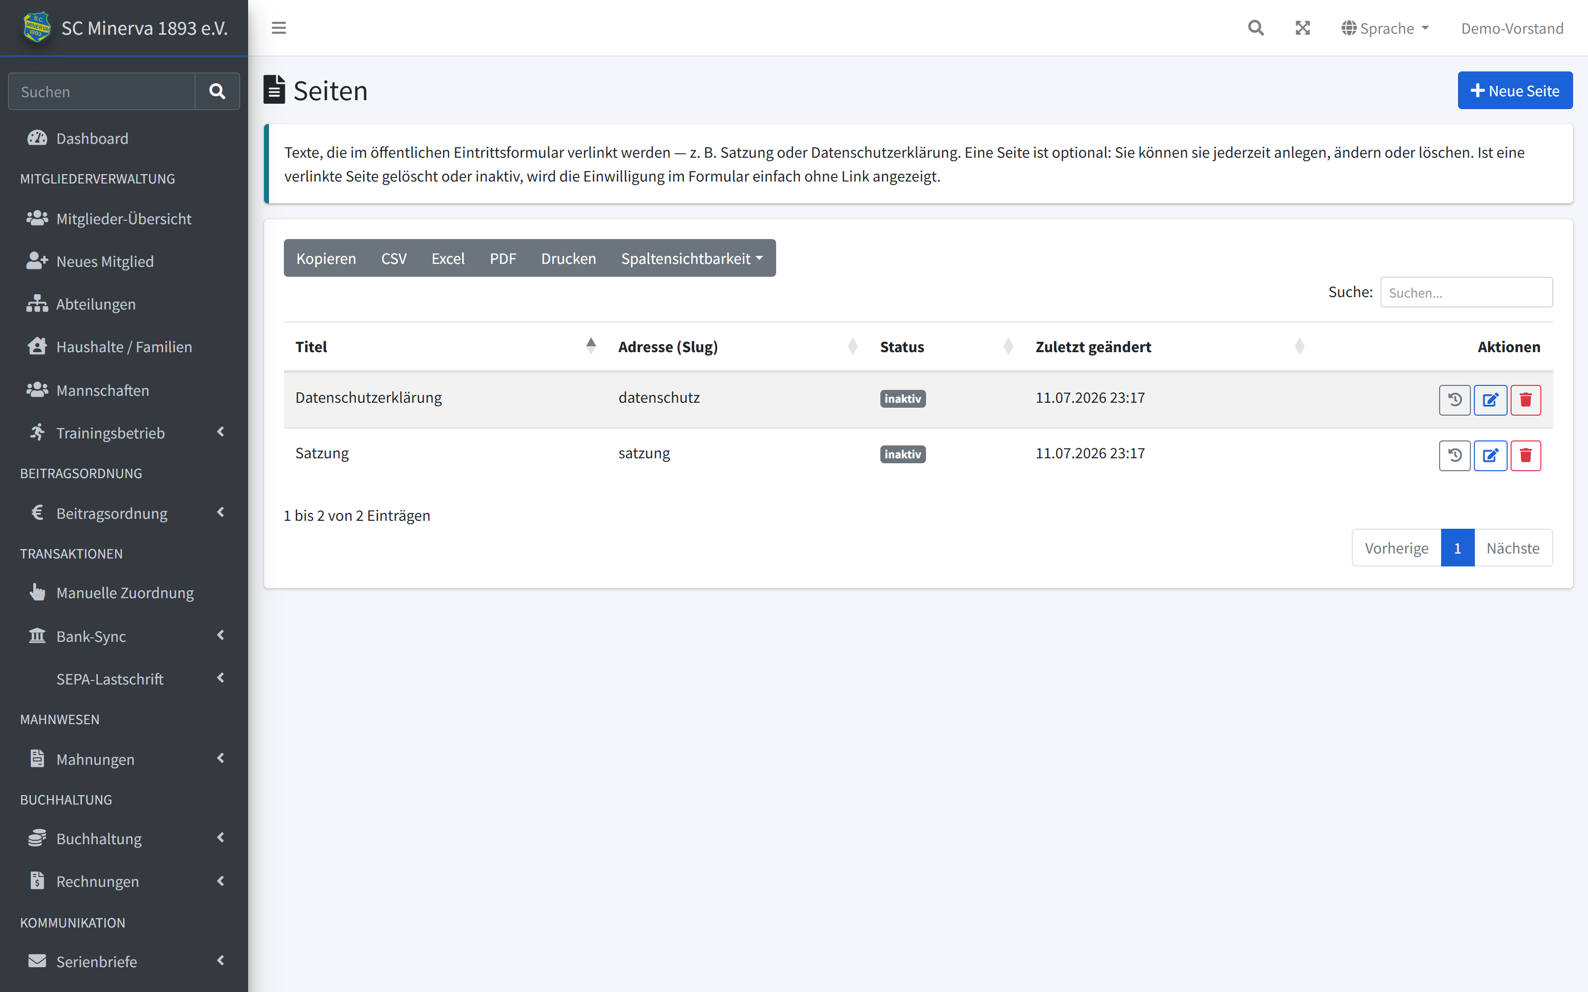Expand Serienbriefe sidebar submenu
The height and width of the screenshot is (992, 1588).
pyautogui.click(x=124, y=961)
